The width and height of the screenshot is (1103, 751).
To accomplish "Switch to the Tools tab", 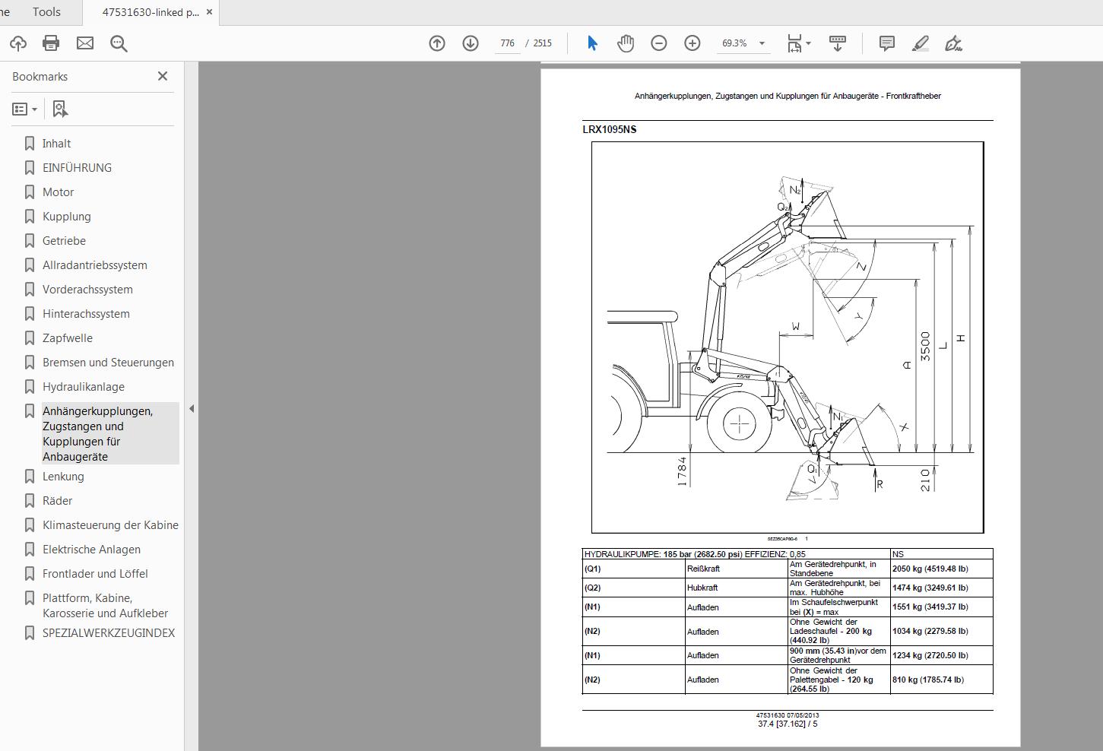I will coord(46,11).
